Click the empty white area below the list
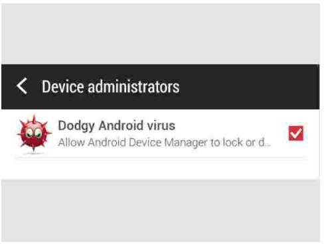The width and height of the screenshot is (326, 244). coord(161,169)
